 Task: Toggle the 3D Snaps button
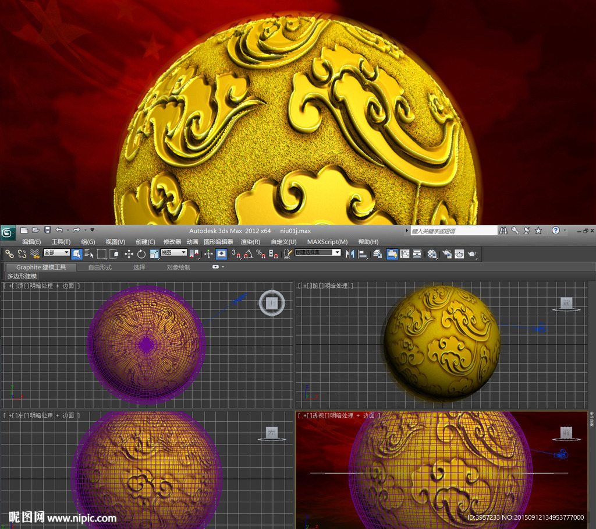236,253
